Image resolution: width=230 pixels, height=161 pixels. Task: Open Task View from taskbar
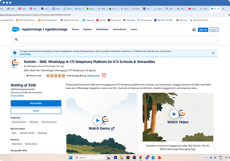point(109,158)
